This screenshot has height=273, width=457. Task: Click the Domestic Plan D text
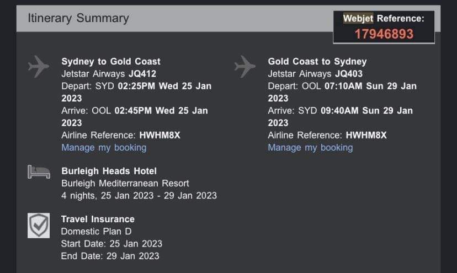97,231
